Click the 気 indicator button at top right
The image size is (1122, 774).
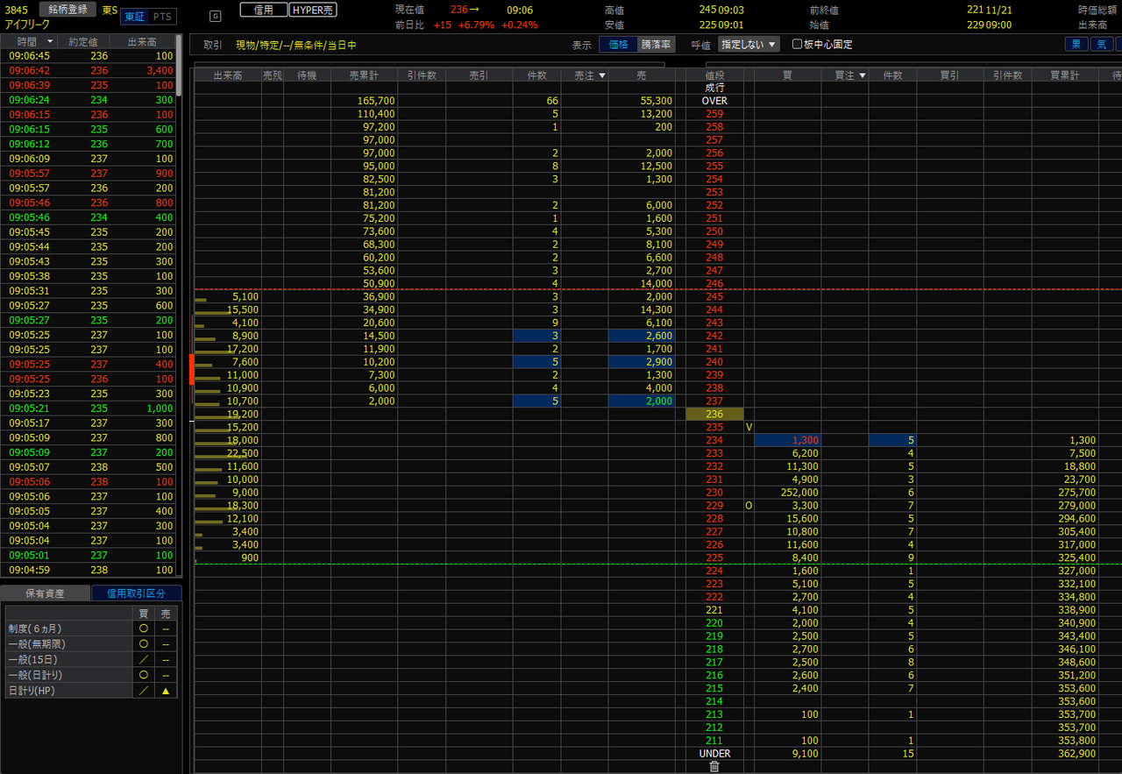1102,44
